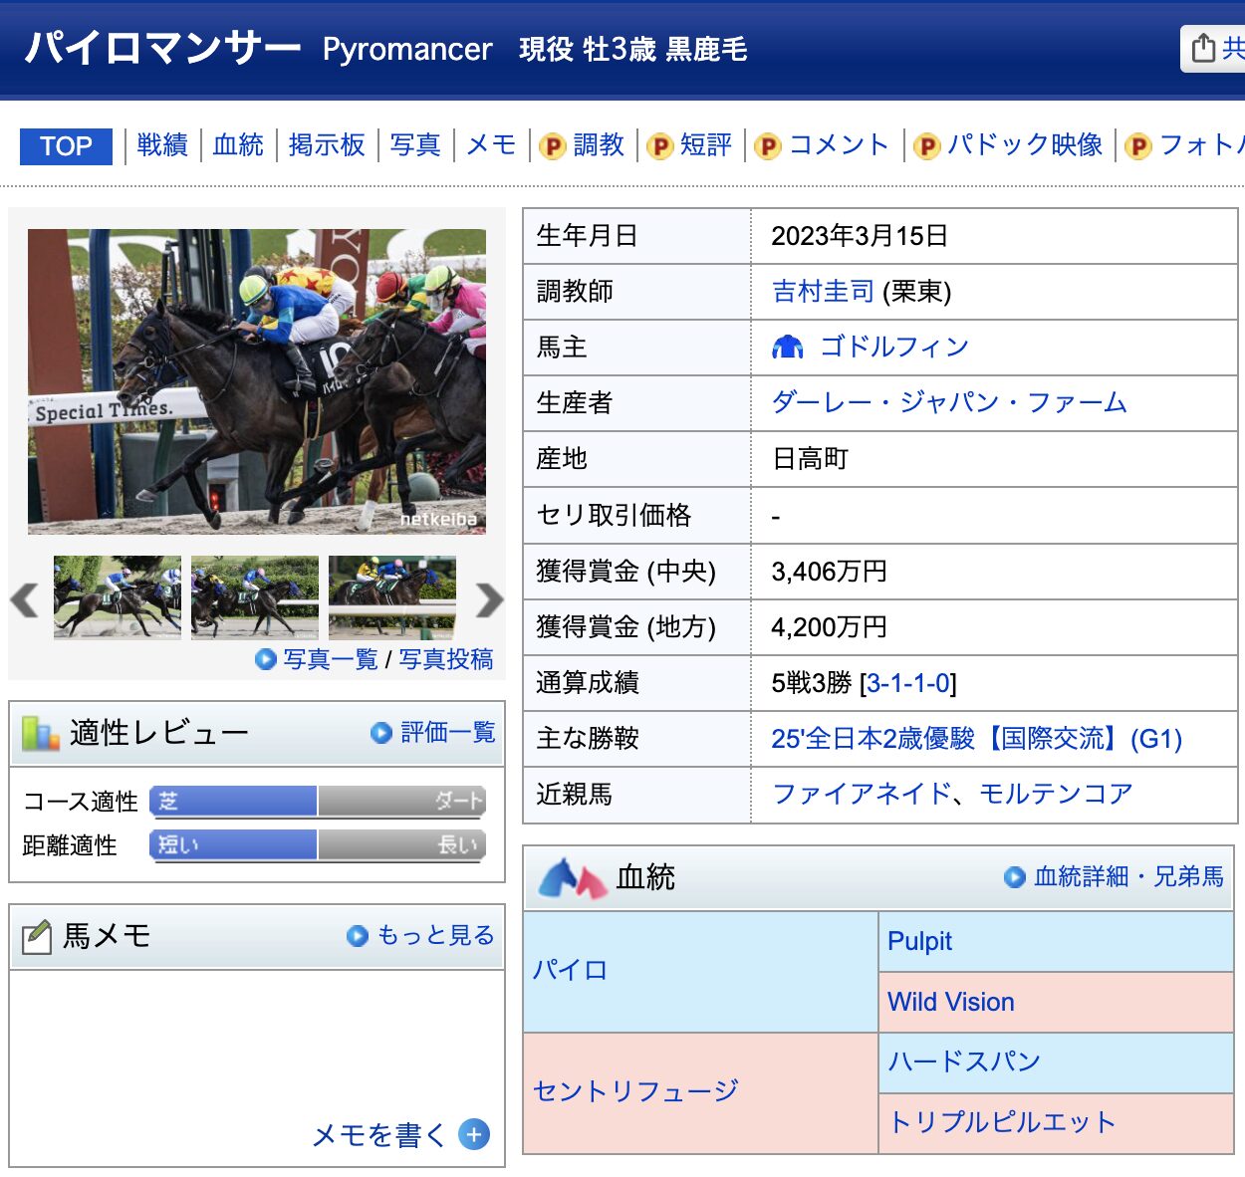Click the 距離適性 bar
This screenshot has width=1245, height=1177.
[x=318, y=844]
